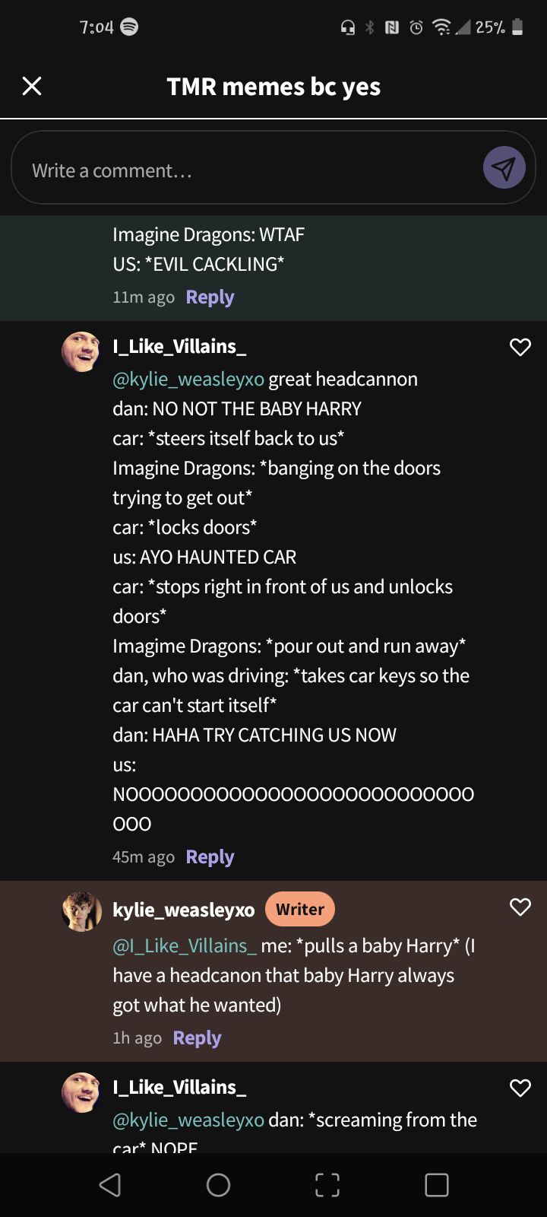Image resolution: width=547 pixels, height=1217 pixels.
Task: Close the comments with the X icon
Action: pos(32,86)
